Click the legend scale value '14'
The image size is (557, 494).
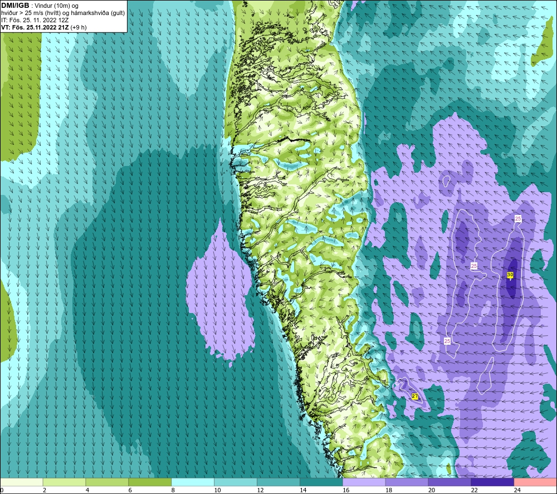click(x=303, y=490)
